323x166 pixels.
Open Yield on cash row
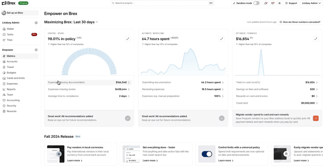(277, 82)
